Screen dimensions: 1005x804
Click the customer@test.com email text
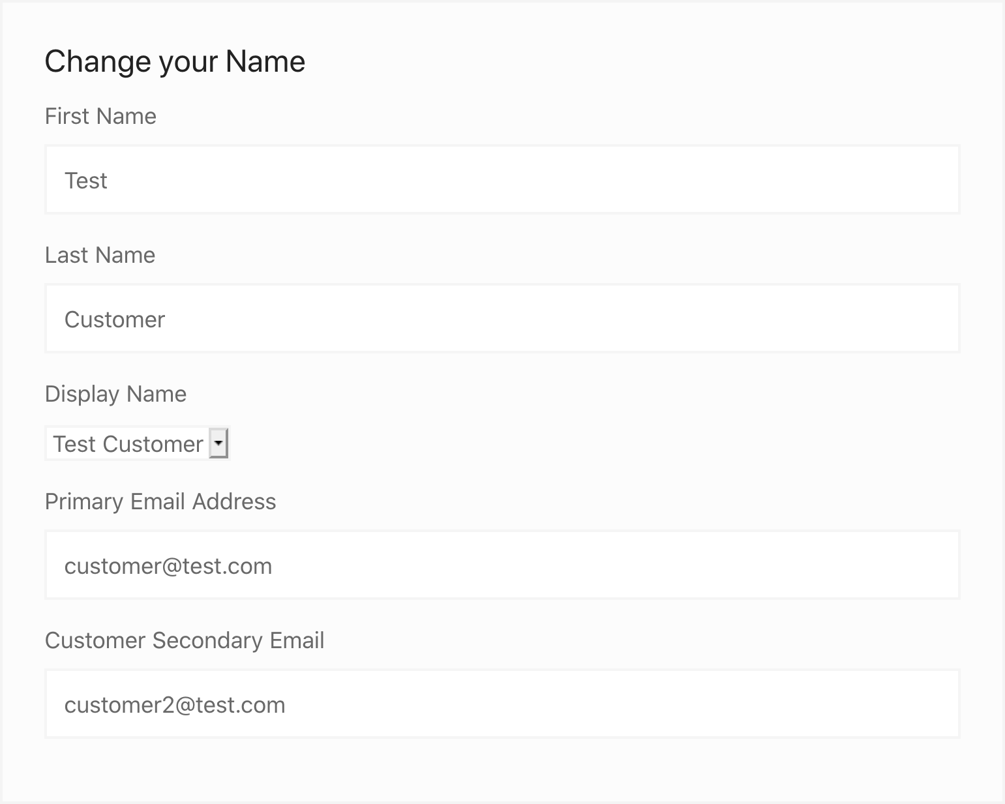coord(168,566)
